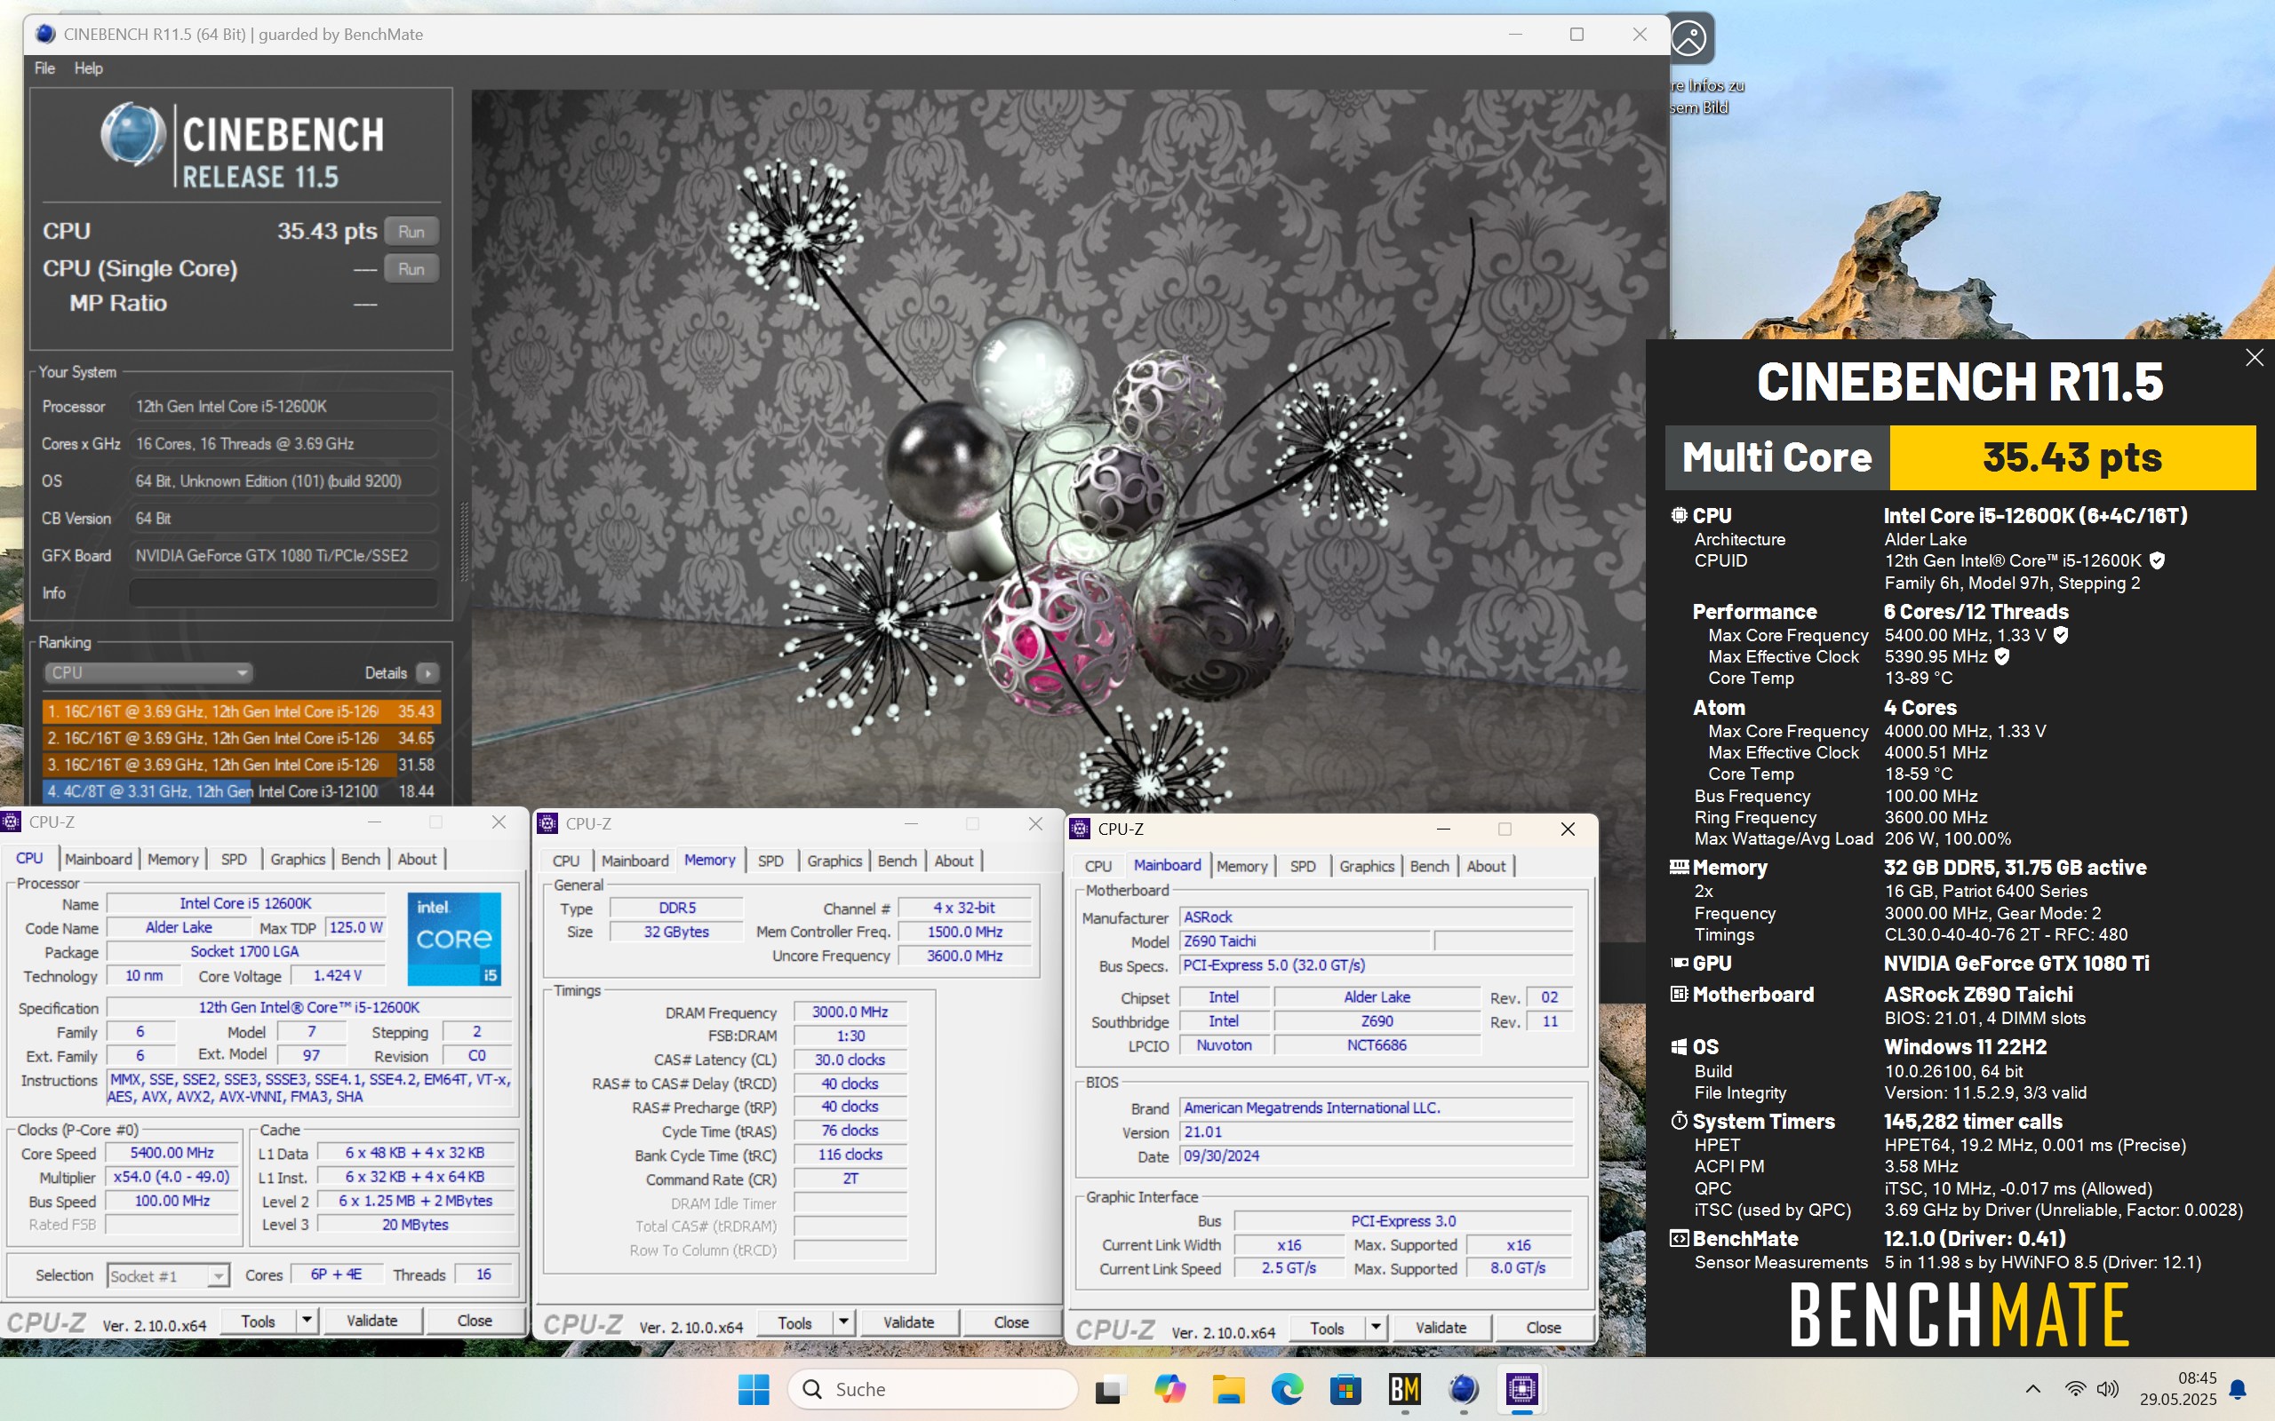This screenshot has height=1421, width=2275.
Task: Open CPU tab in Mainboard CPU-Z window
Action: (1098, 867)
